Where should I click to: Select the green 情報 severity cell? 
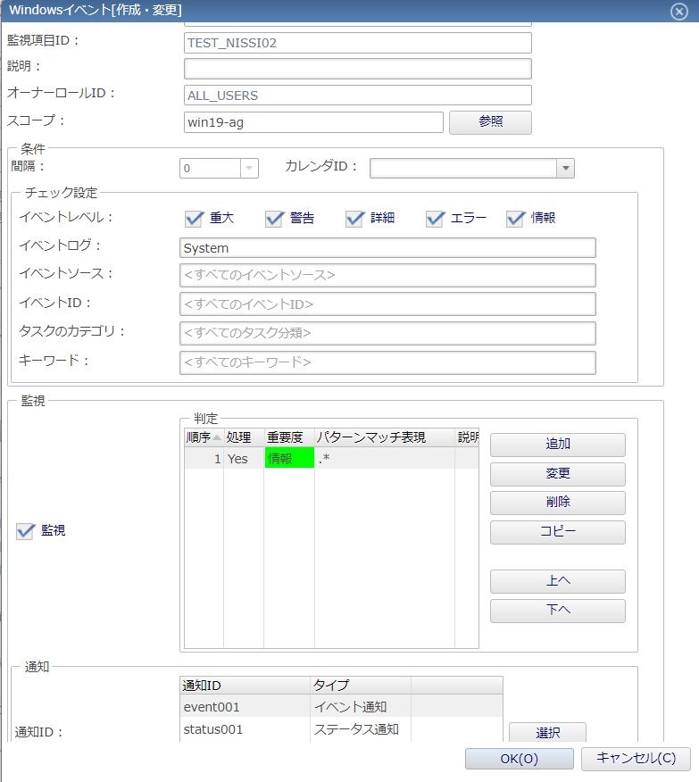coord(289,458)
